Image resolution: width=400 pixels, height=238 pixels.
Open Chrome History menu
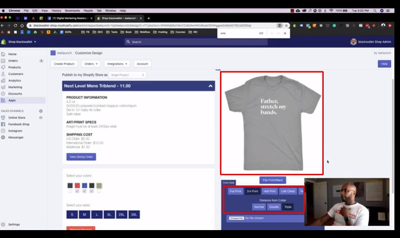point(56,11)
